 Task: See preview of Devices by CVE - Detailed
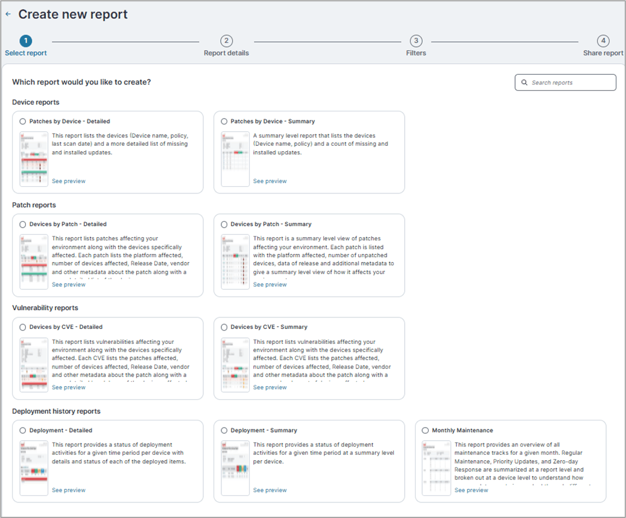(68, 387)
